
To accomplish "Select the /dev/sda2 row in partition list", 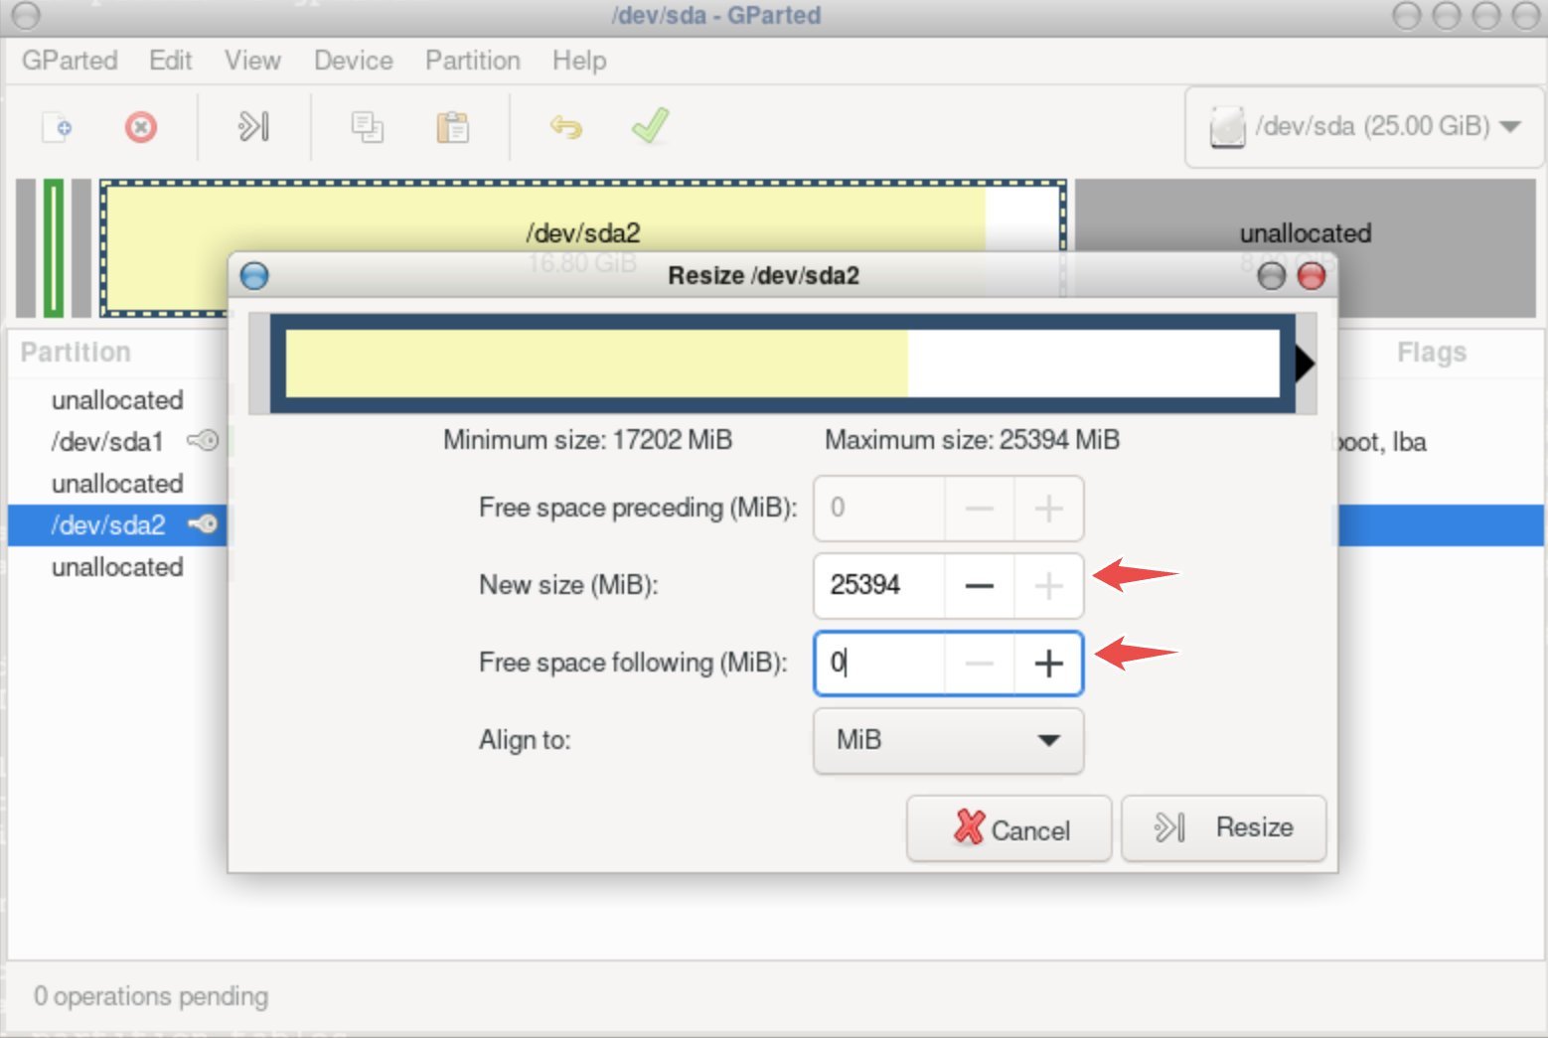I will 117,524.
